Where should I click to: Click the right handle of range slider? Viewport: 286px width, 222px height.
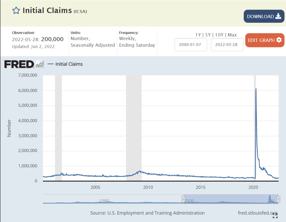click(x=278, y=199)
